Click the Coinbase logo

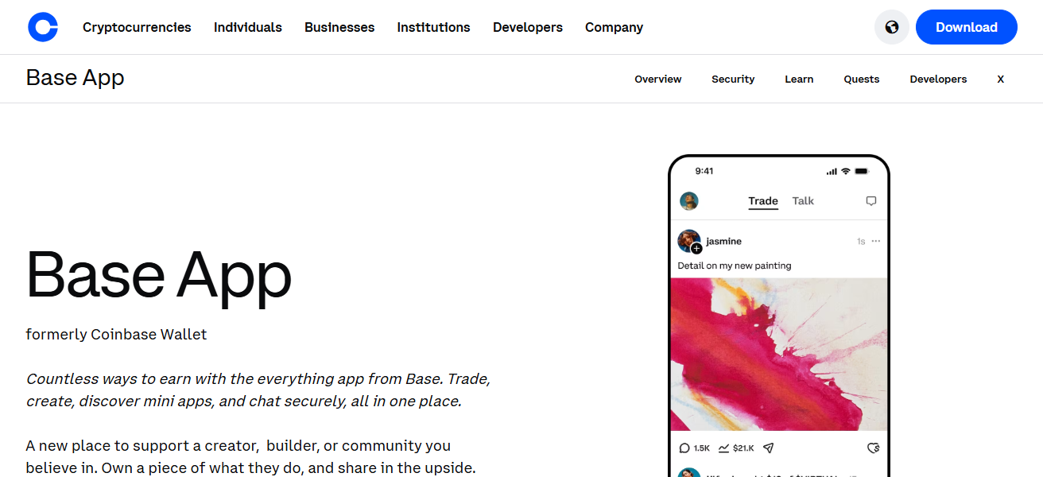click(43, 26)
